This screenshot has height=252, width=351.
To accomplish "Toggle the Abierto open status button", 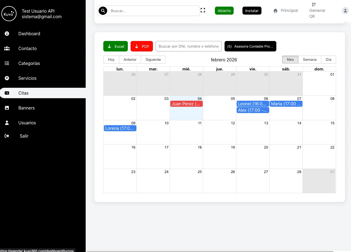I will (224, 11).
